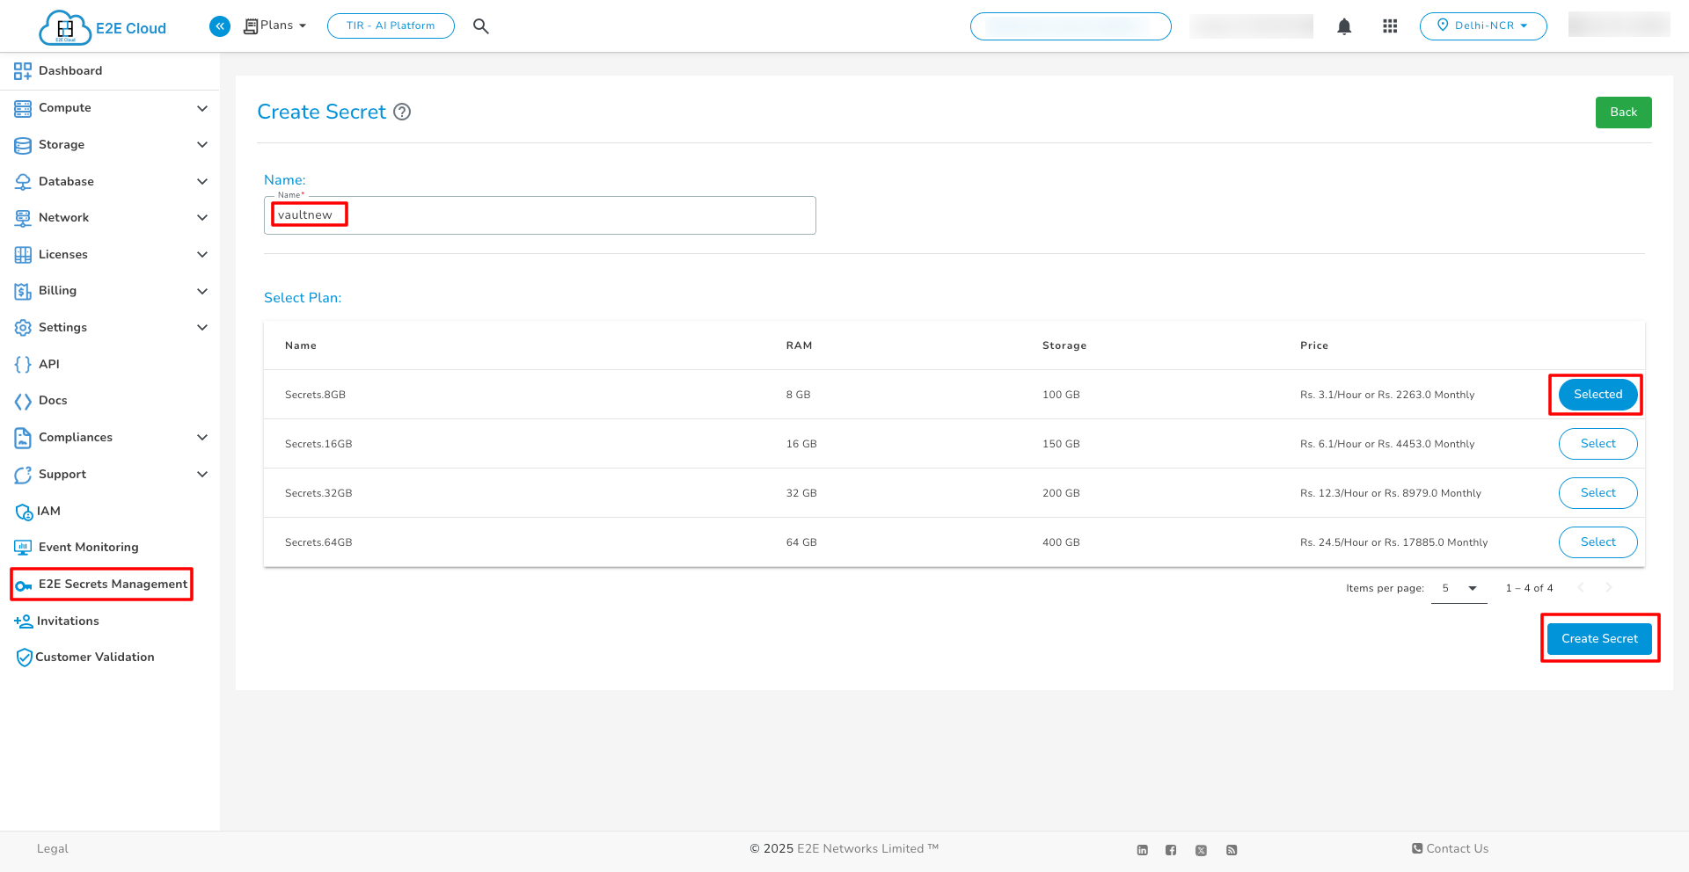Click the Settings gear sidebar icon

pyautogui.click(x=23, y=328)
